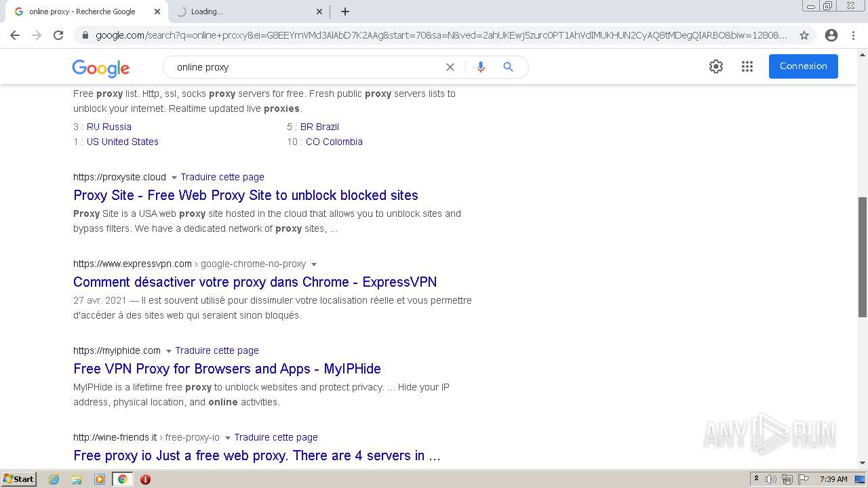Screen dimensions: 868x488
Task: Open Internet Explorer from taskbar
Action: pos(54,479)
